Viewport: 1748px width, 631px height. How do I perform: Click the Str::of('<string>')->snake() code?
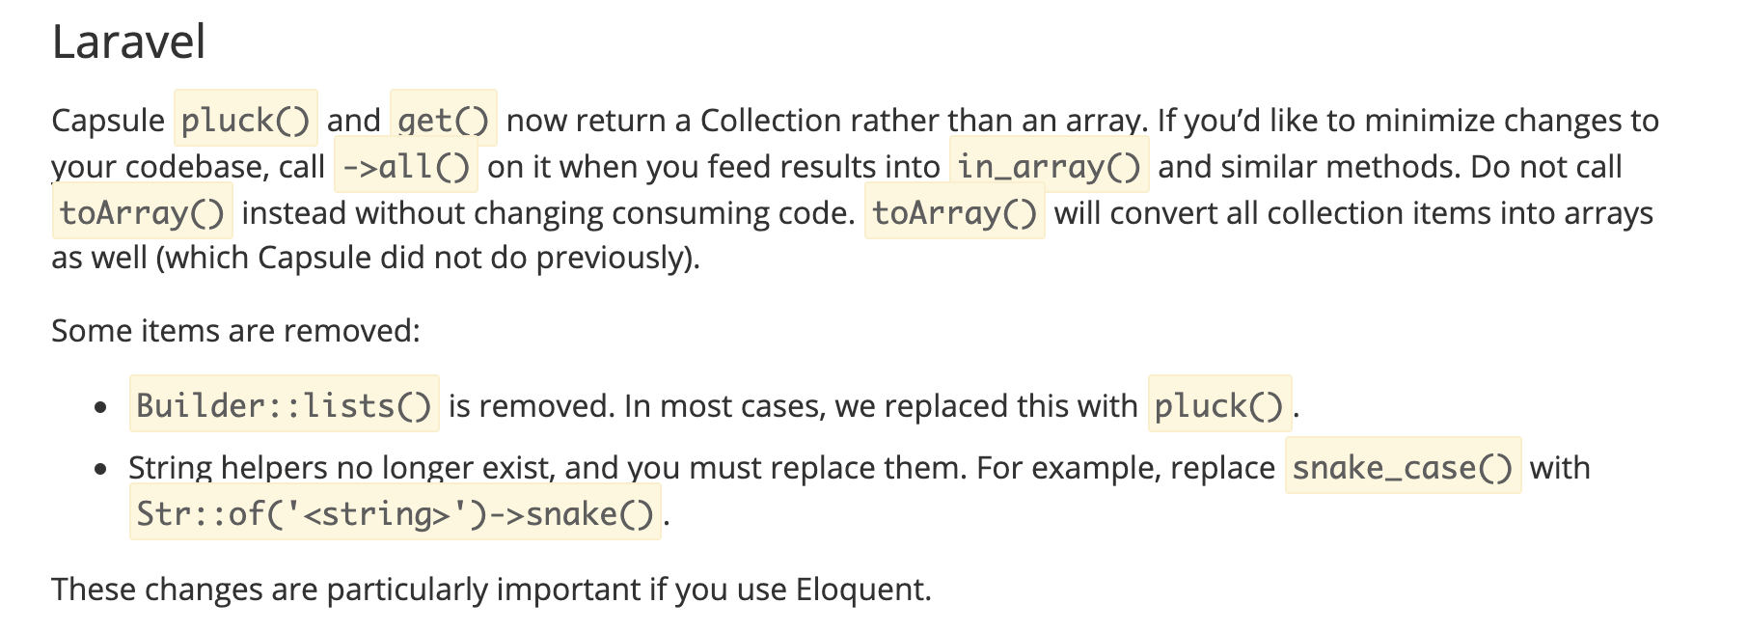point(395,513)
